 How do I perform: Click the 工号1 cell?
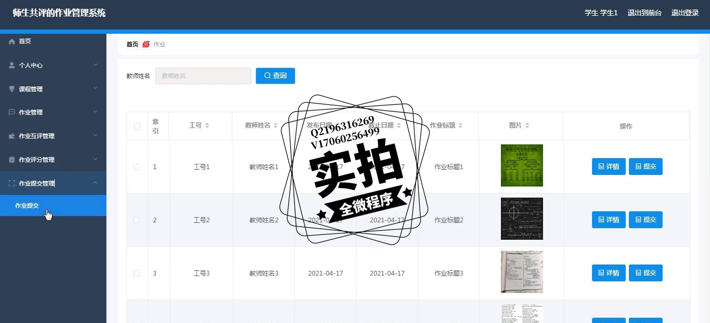coord(202,167)
